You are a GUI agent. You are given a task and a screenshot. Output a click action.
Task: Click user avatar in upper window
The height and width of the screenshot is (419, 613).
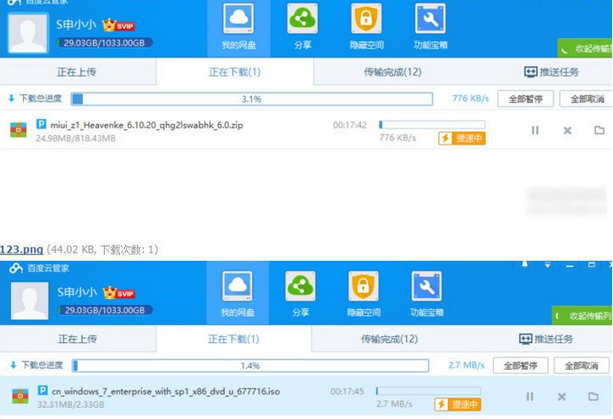[28, 33]
